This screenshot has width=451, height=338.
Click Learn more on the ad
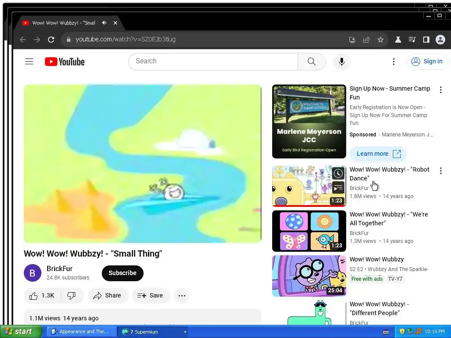tap(378, 154)
